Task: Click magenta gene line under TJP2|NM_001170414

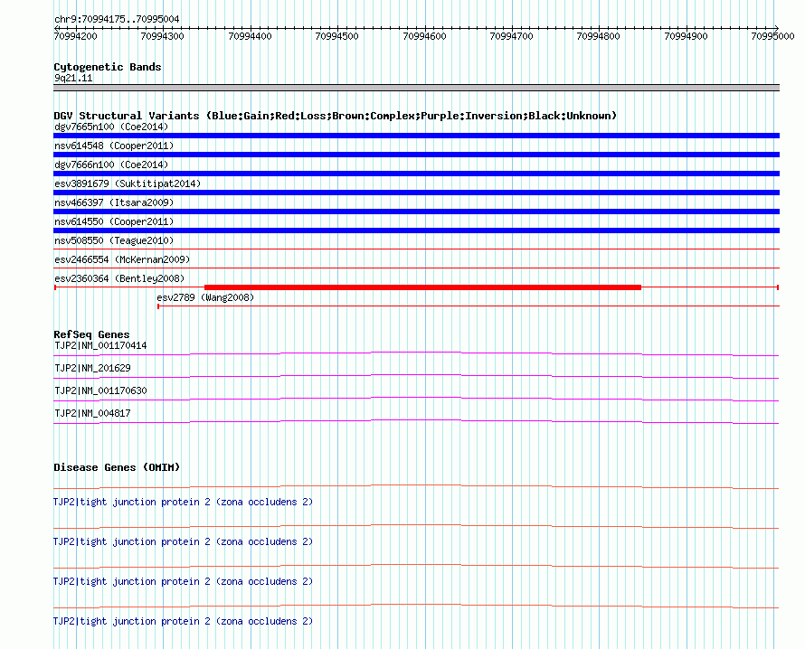Action: [416, 353]
